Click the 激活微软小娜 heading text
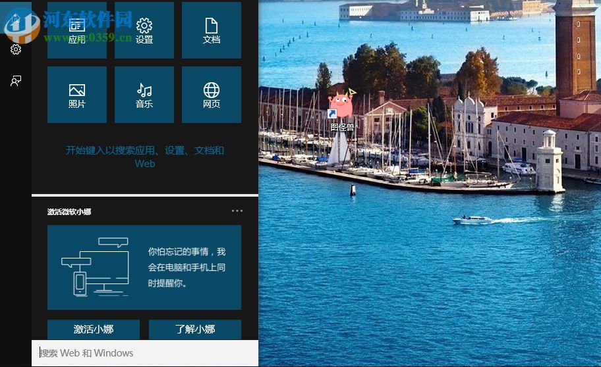The height and width of the screenshot is (367, 601). pyautogui.click(x=69, y=212)
